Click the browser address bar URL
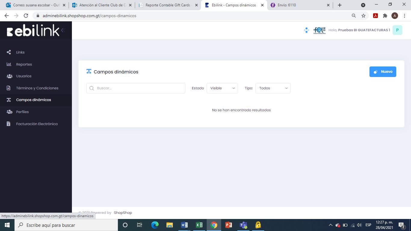This screenshot has height=231, width=411. 89,16
